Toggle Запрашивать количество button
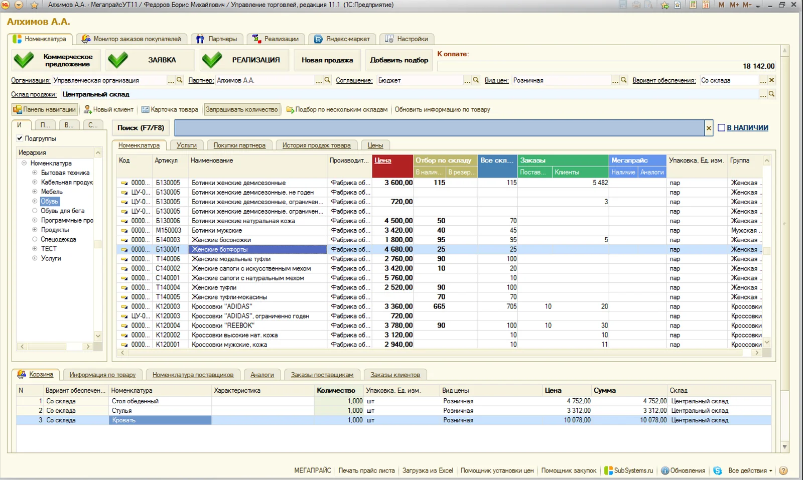803x480 pixels. [242, 109]
